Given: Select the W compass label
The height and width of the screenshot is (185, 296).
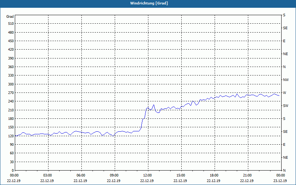Looking at the screenshot, I should pyautogui.click(x=285, y=93).
